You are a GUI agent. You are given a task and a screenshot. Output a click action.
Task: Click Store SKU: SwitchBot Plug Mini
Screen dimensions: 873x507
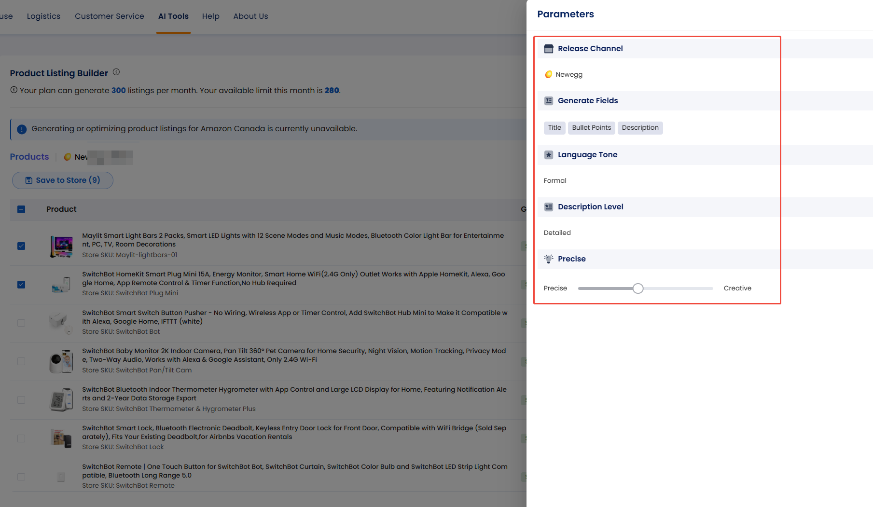coord(130,293)
